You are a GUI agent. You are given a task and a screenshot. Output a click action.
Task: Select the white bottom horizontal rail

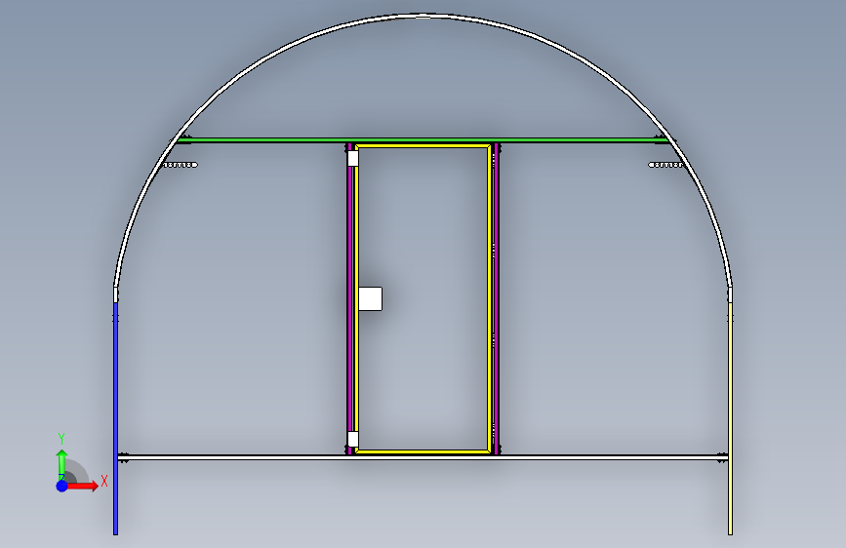point(423,457)
